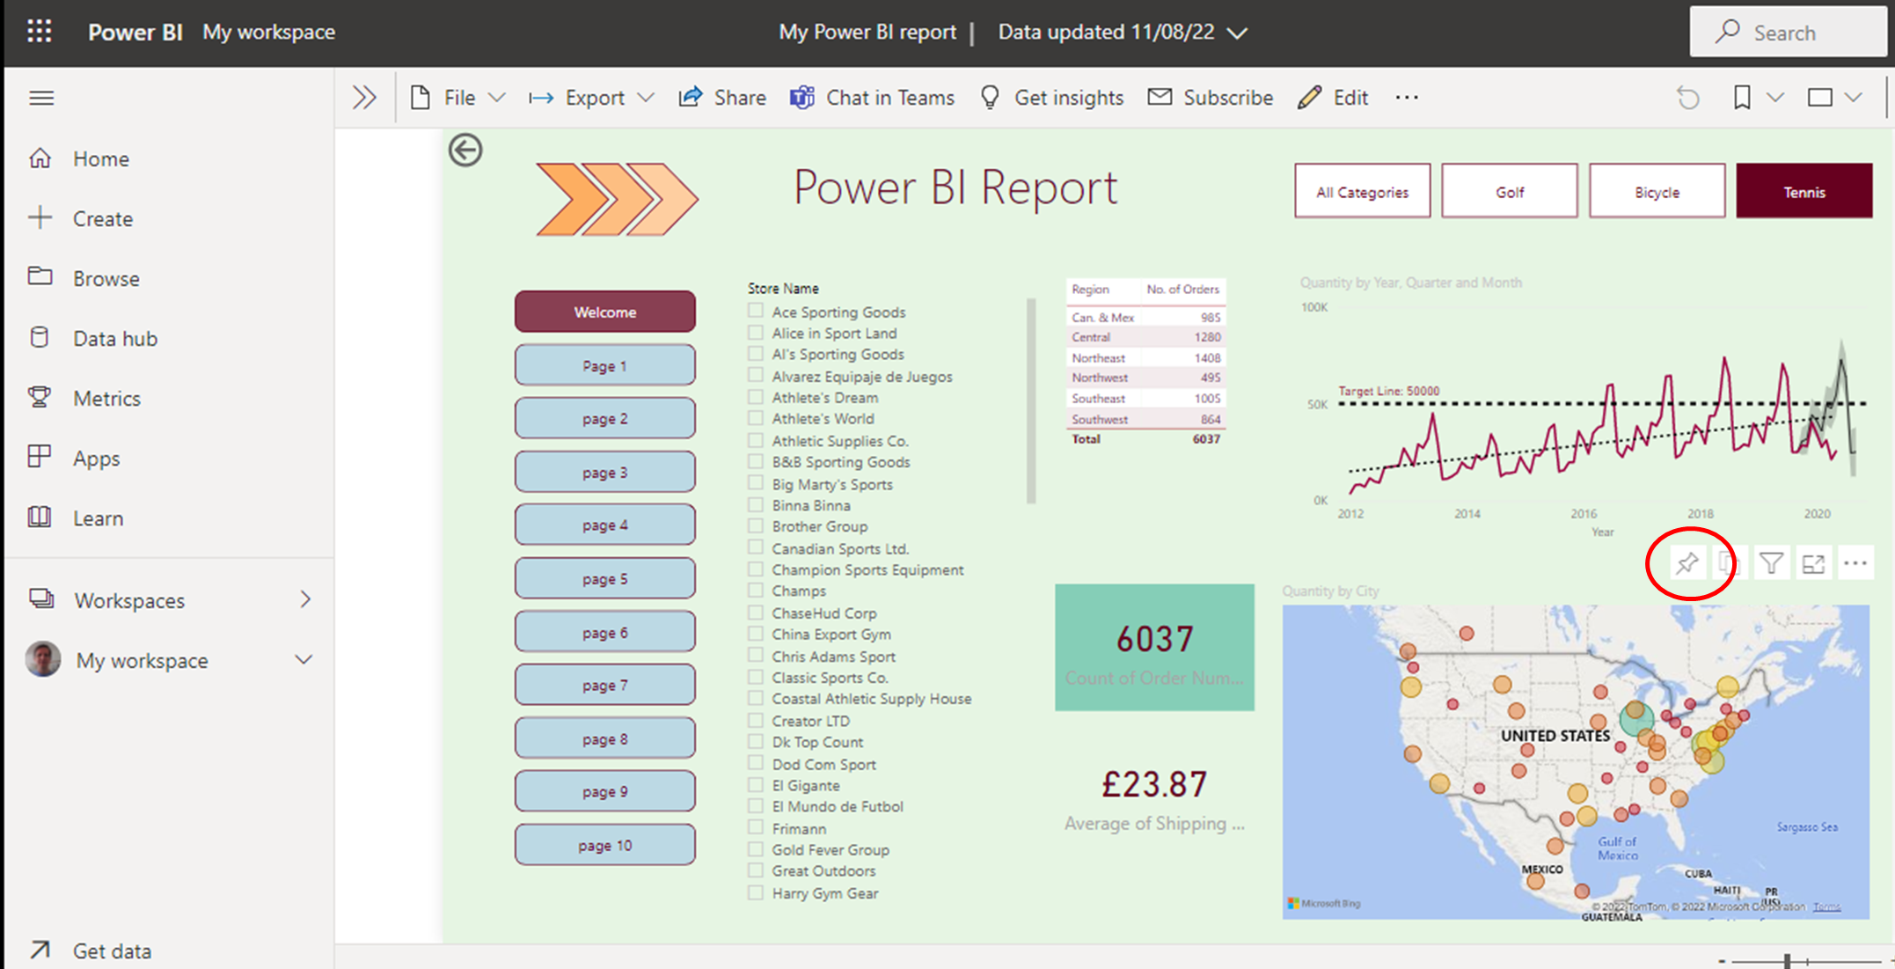Click the 6037 order count card

coord(1155,648)
